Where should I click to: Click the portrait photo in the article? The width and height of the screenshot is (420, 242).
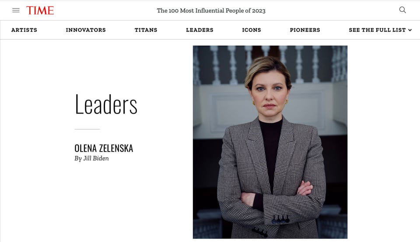(x=270, y=142)
